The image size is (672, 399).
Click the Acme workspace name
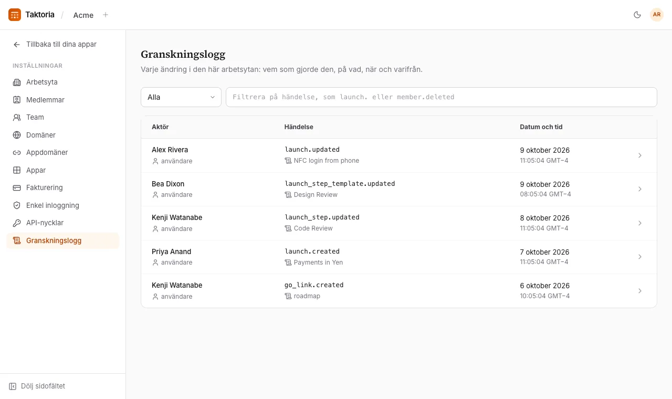pyautogui.click(x=83, y=15)
